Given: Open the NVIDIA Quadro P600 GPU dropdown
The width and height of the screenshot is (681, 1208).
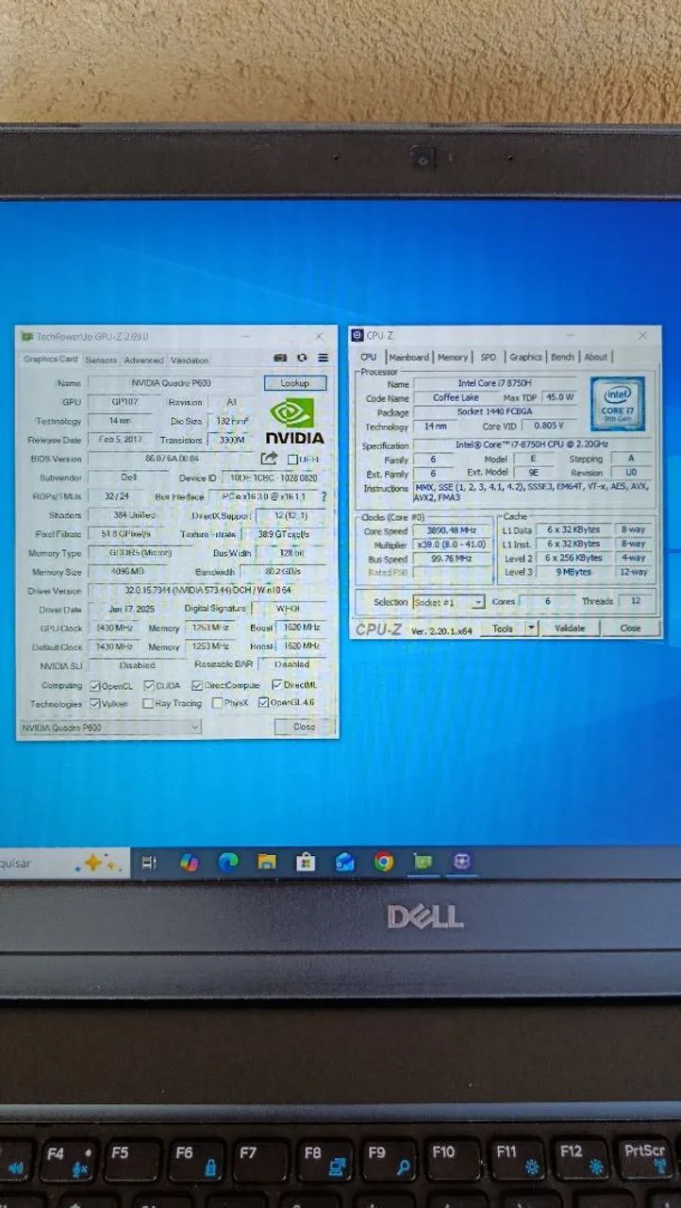Looking at the screenshot, I should pos(110,728).
